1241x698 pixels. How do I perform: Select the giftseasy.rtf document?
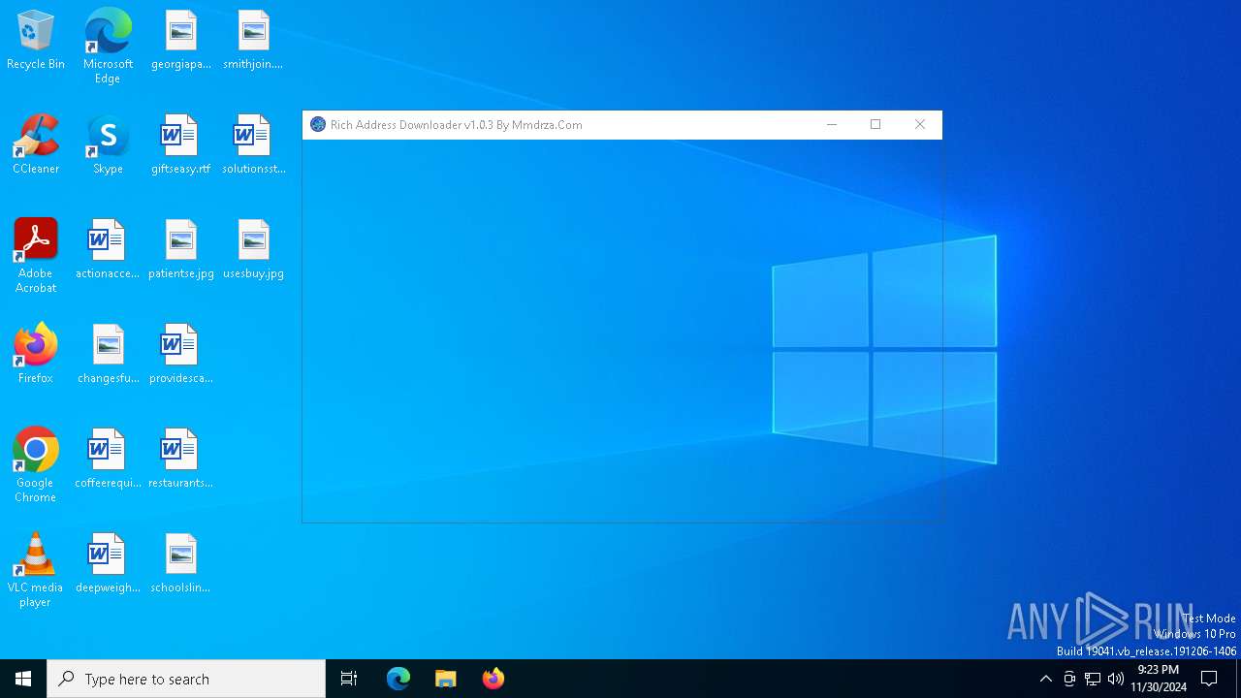181,145
